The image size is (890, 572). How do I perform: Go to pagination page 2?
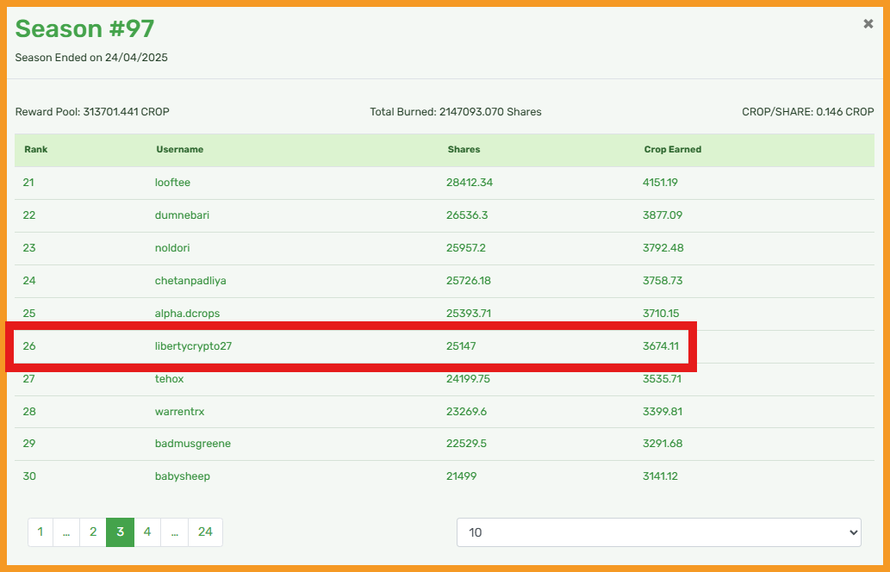[93, 532]
